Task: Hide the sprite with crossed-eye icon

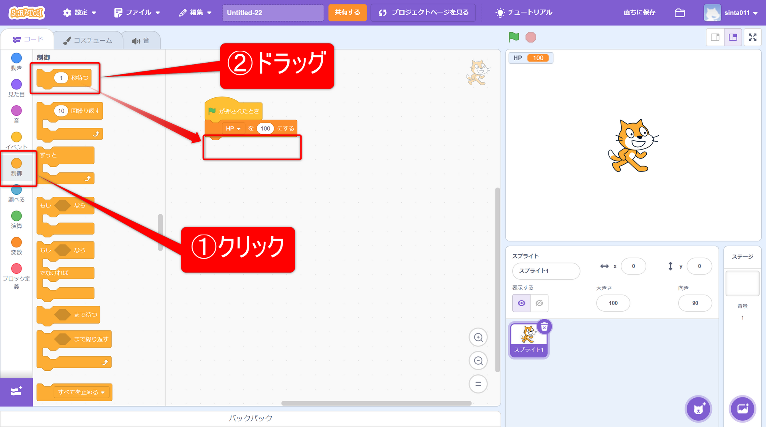Action: coord(539,303)
